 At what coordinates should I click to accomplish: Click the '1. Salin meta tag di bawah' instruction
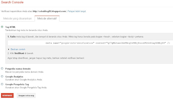tap(76, 37)
